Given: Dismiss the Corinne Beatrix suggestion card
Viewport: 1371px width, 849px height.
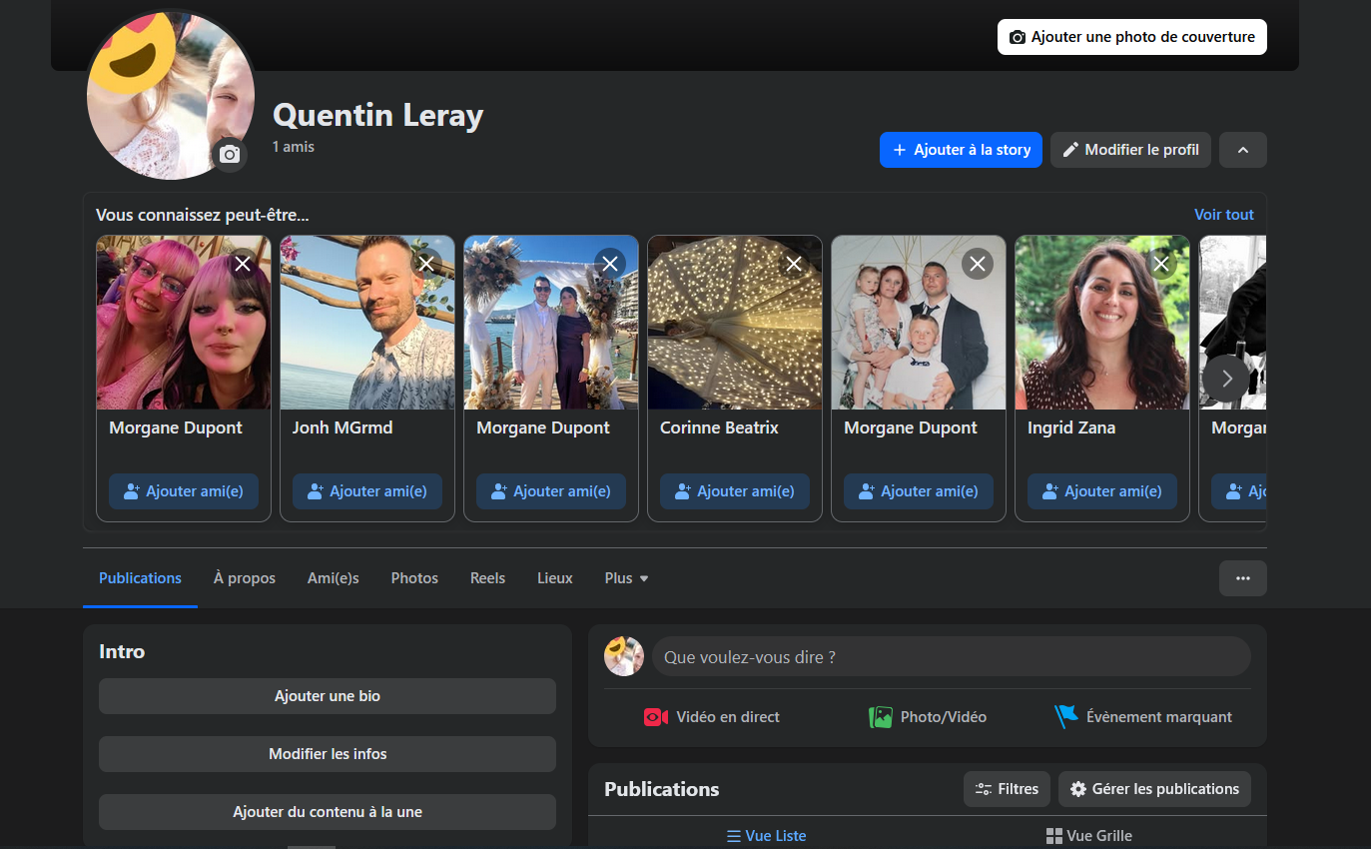Looking at the screenshot, I should [794, 264].
